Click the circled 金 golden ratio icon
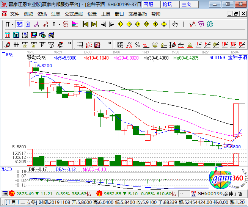Viewport: 248px width, 207px height. 155,45
